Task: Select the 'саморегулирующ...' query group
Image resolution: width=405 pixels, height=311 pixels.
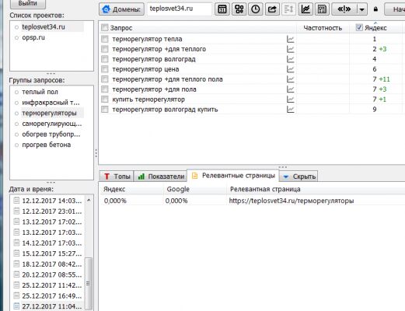Action: pos(51,124)
